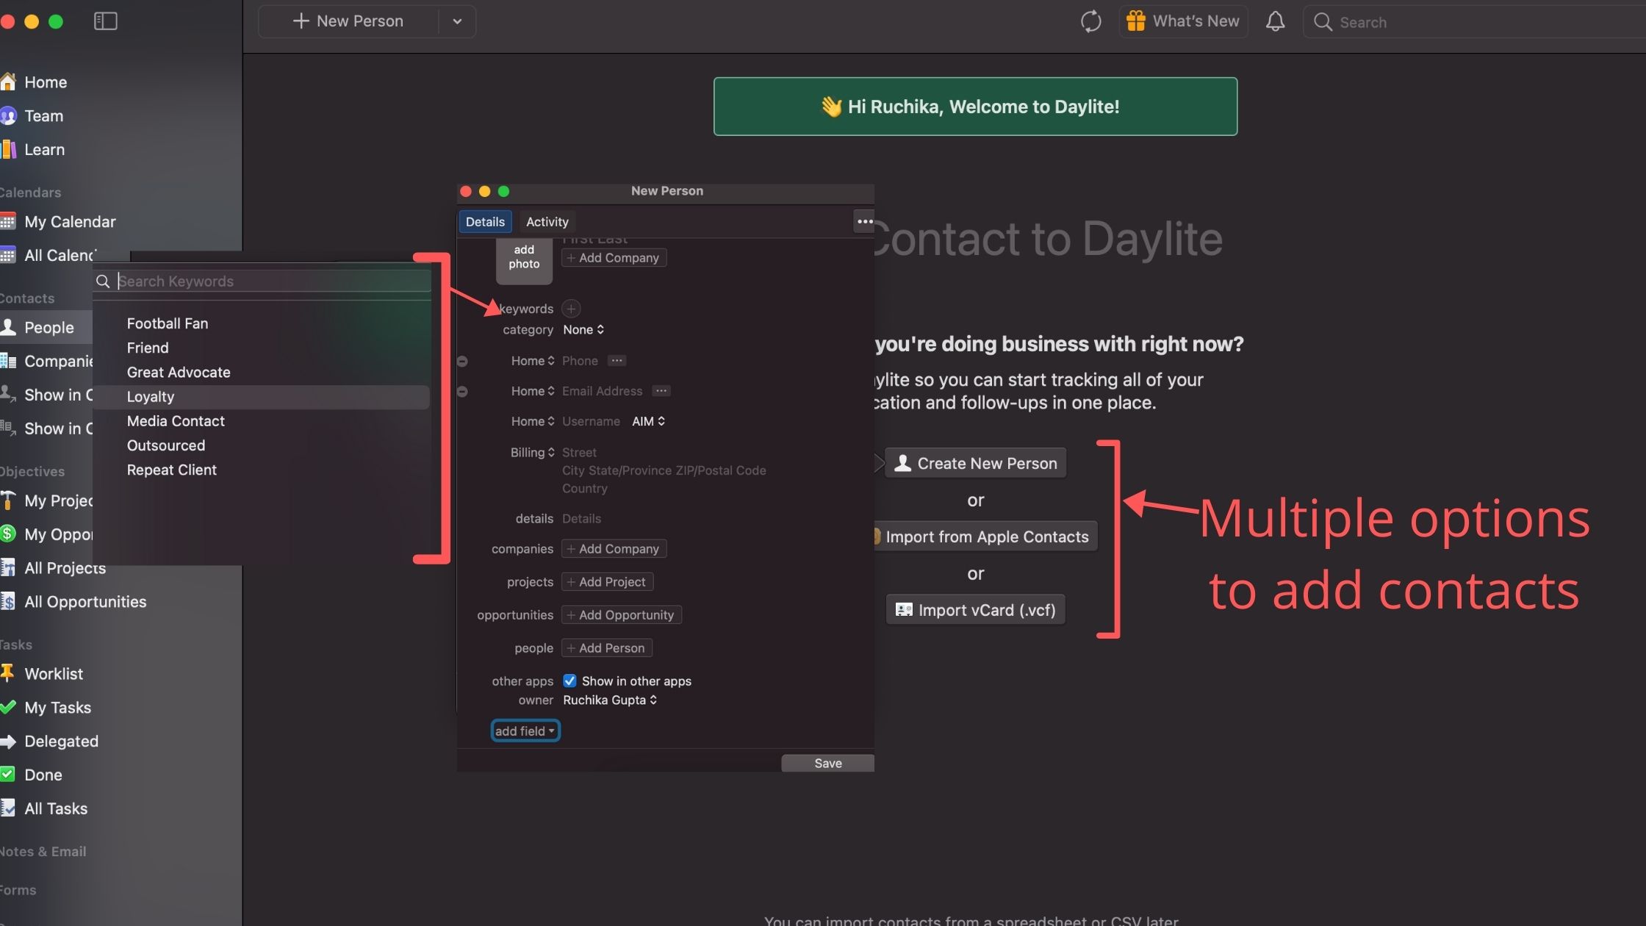1646x926 pixels.
Task: Open the add field dropdown
Action: [x=525, y=731]
